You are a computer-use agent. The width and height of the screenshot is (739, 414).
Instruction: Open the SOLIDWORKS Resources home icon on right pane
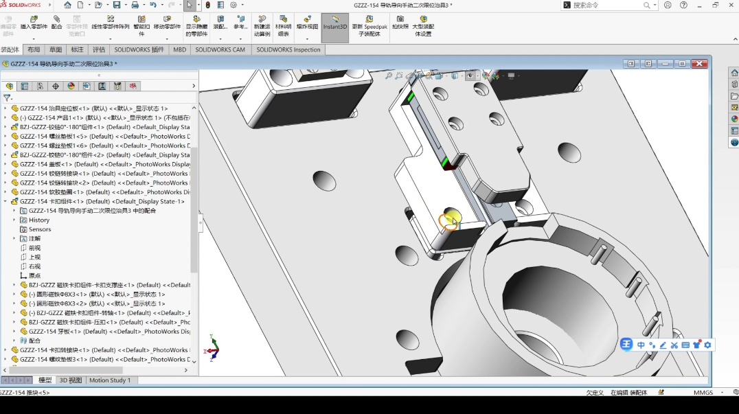click(734, 73)
